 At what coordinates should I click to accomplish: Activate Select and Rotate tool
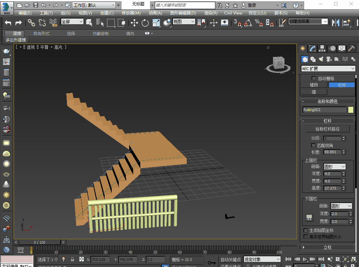145,23
